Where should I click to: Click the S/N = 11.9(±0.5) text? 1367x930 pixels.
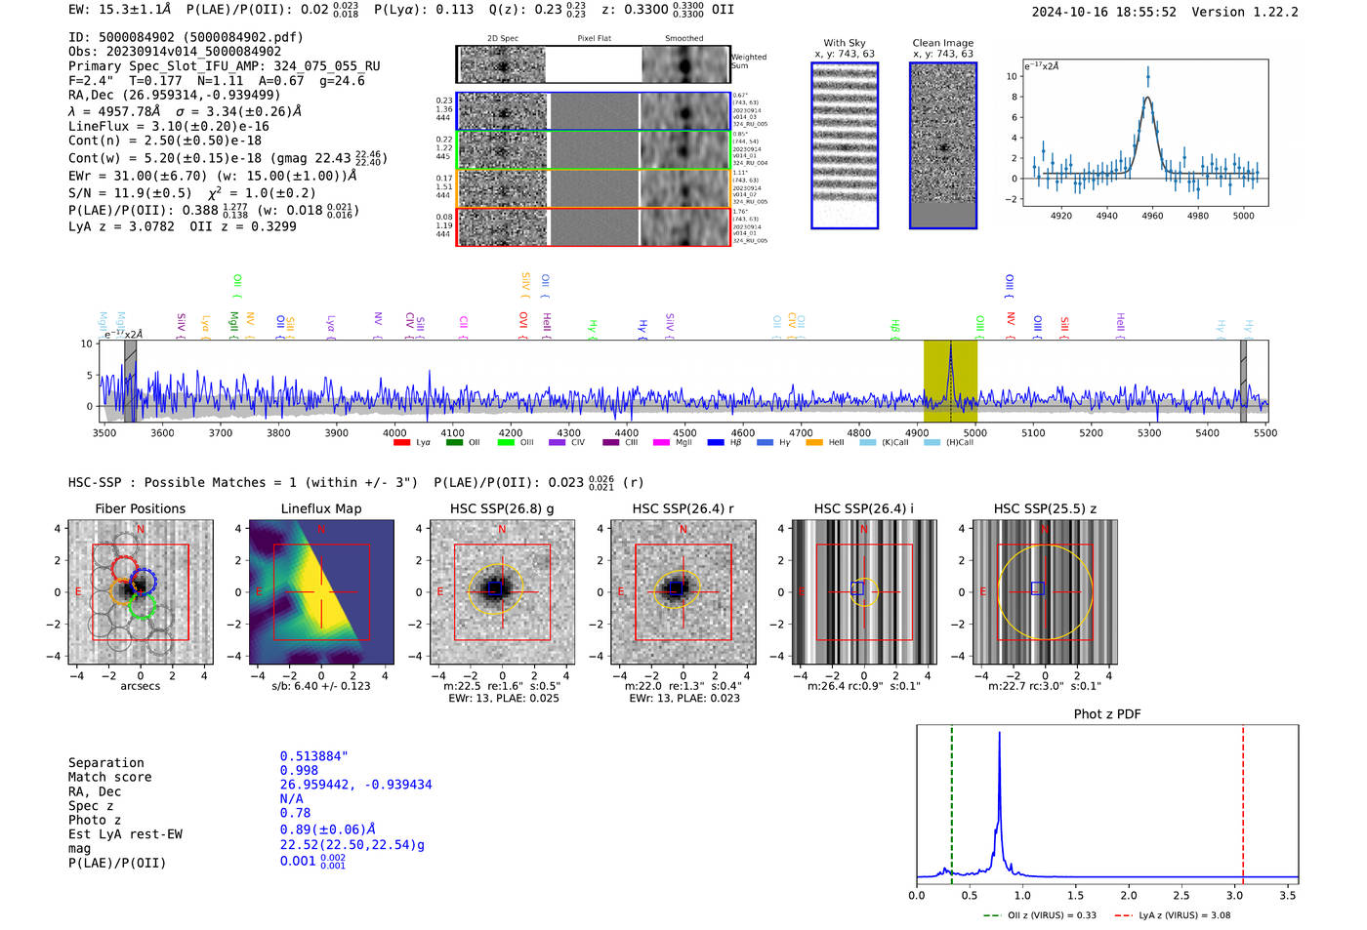click(x=130, y=193)
